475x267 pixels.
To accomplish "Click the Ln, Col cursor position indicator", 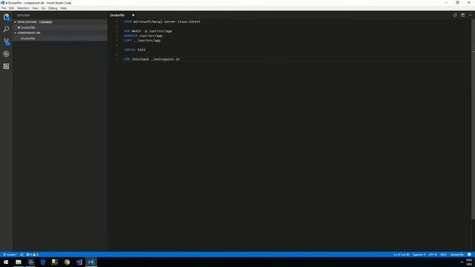I will click(402, 254).
